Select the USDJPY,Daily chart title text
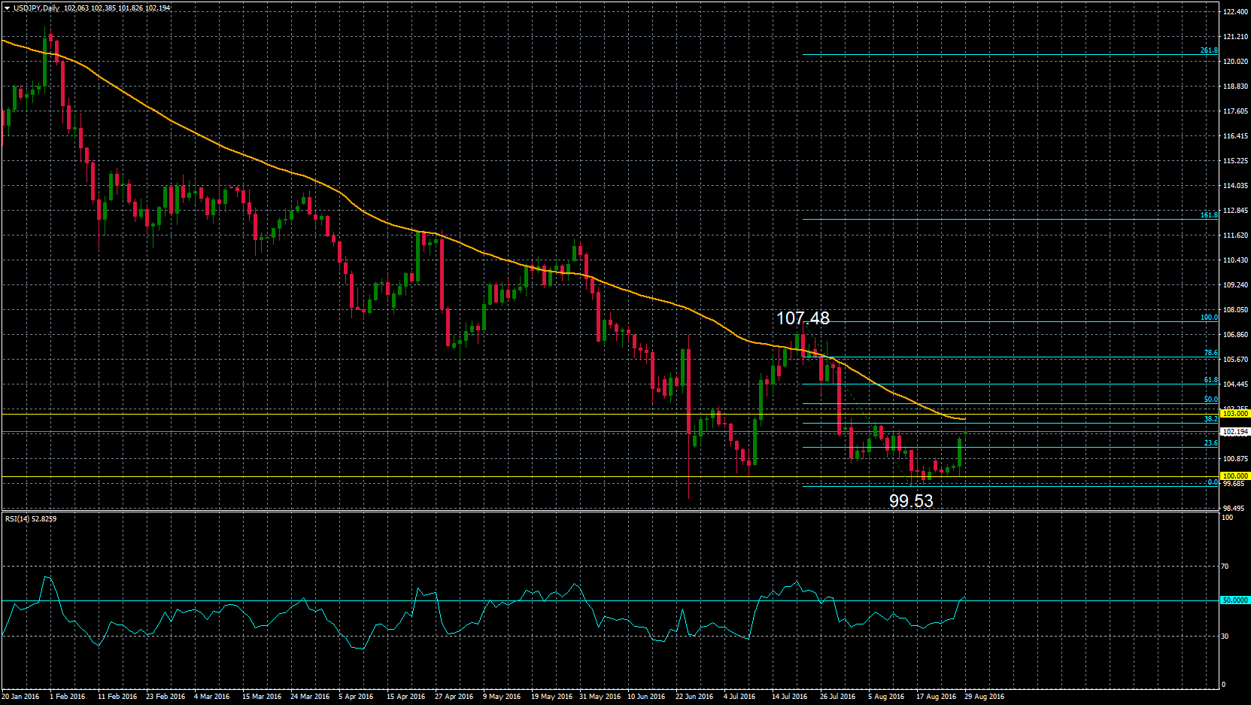 pos(37,8)
